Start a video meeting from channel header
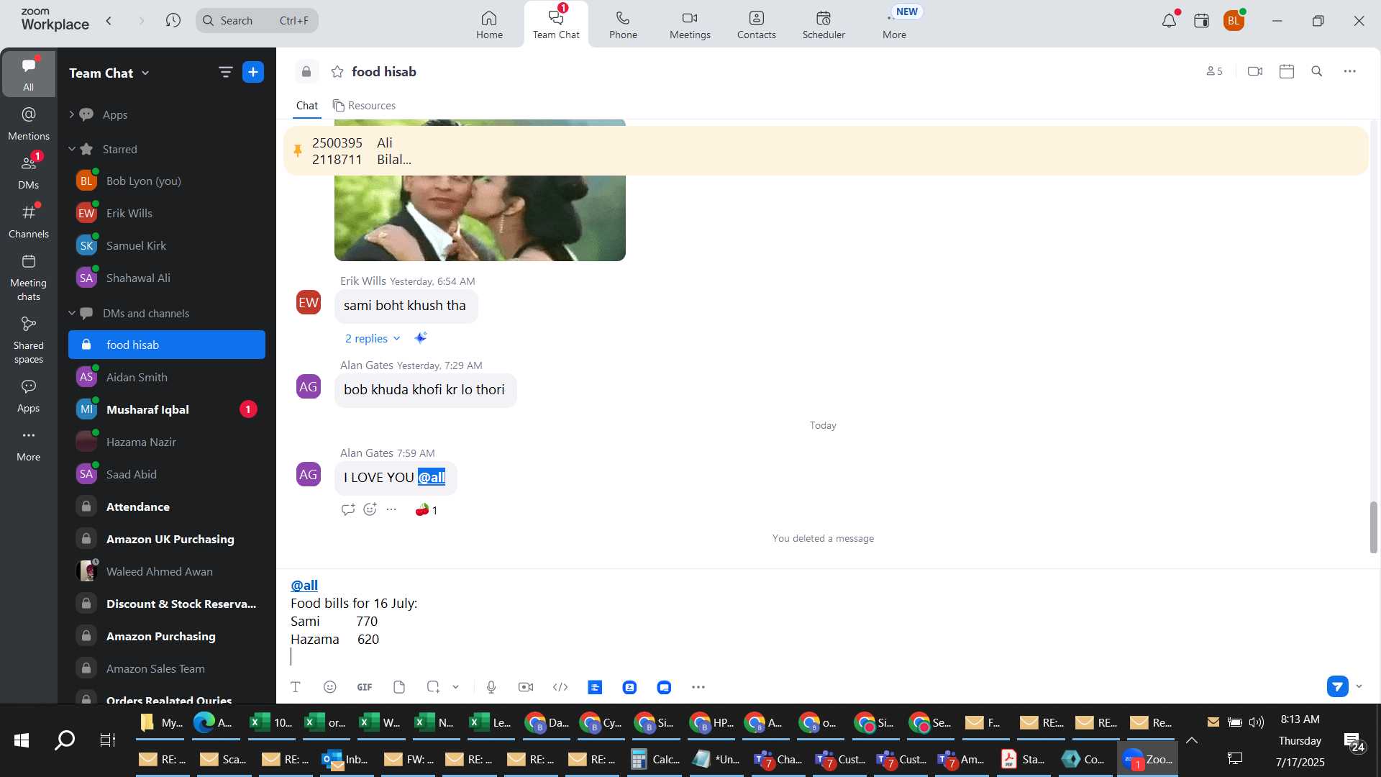Image resolution: width=1381 pixels, height=777 pixels. [x=1255, y=71]
